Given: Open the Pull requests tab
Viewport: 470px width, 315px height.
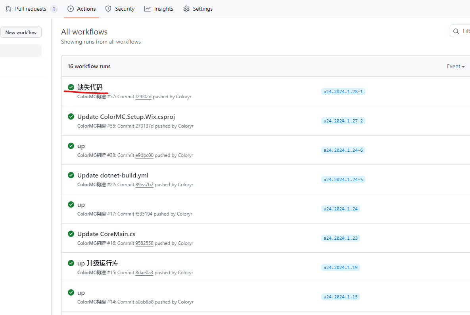Looking at the screenshot, I should [31, 9].
